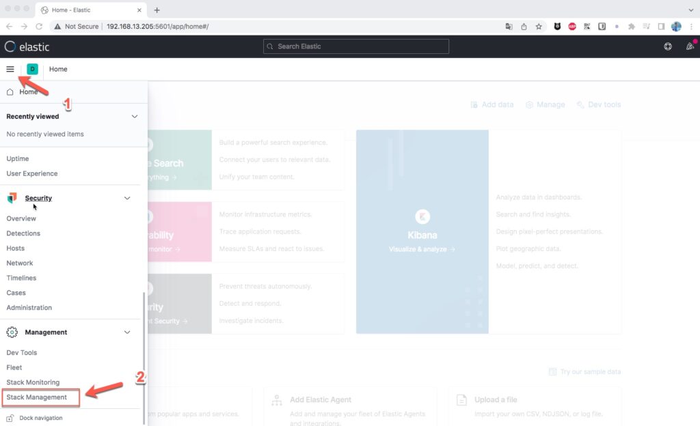Image resolution: width=700 pixels, height=426 pixels.
Task: Open Uptime in the sidebar
Action: coord(17,158)
